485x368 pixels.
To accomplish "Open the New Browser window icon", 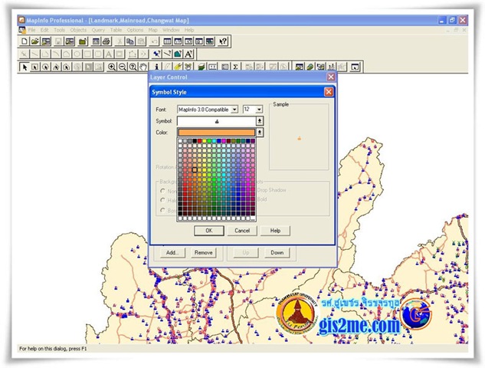I will 167,41.
